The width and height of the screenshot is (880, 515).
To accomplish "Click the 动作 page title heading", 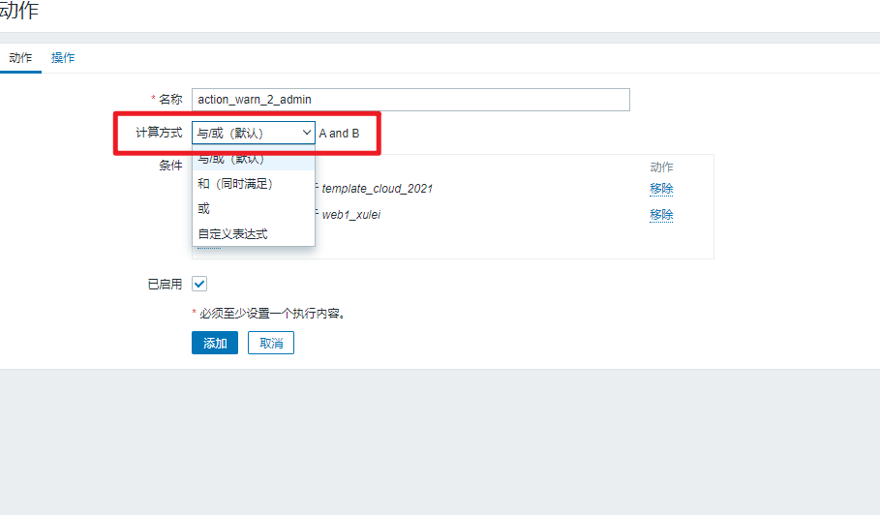I will point(19,12).
